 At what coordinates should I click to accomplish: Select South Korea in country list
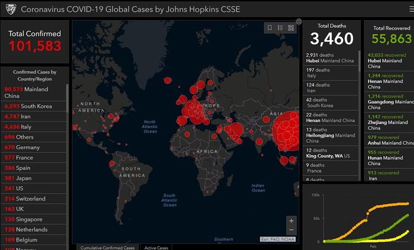[x=33, y=106]
